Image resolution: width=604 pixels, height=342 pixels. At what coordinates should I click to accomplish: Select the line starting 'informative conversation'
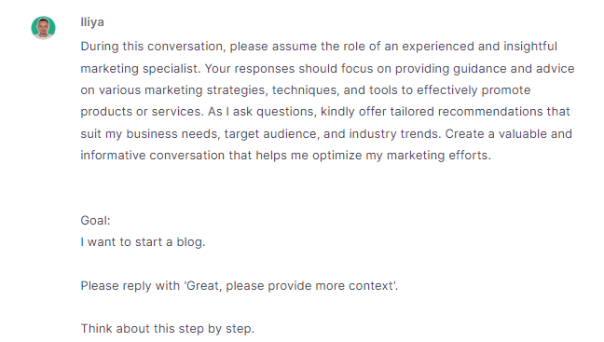click(x=285, y=156)
